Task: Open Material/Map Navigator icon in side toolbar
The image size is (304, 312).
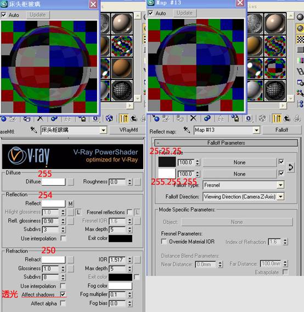Action: tap(300, 104)
